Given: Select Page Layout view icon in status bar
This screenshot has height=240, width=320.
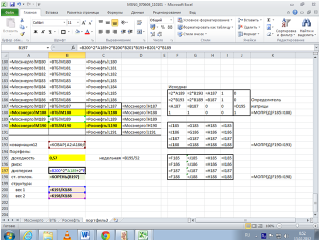Looking at the screenshot, I should tap(254, 226).
